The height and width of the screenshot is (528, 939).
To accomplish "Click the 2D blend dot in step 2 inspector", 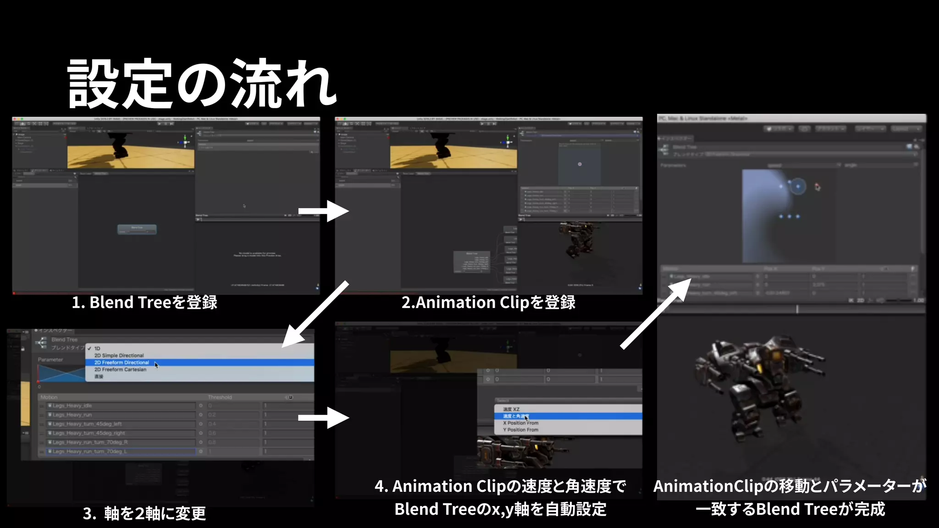I will (580, 164).
